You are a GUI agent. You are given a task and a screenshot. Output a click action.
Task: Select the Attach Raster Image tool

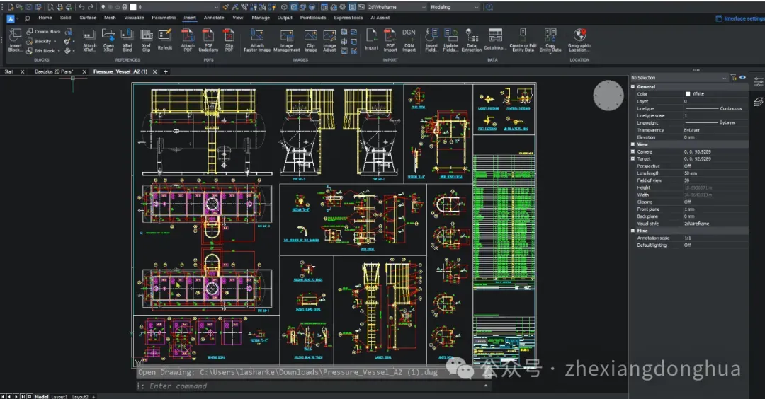coord(257,35)
